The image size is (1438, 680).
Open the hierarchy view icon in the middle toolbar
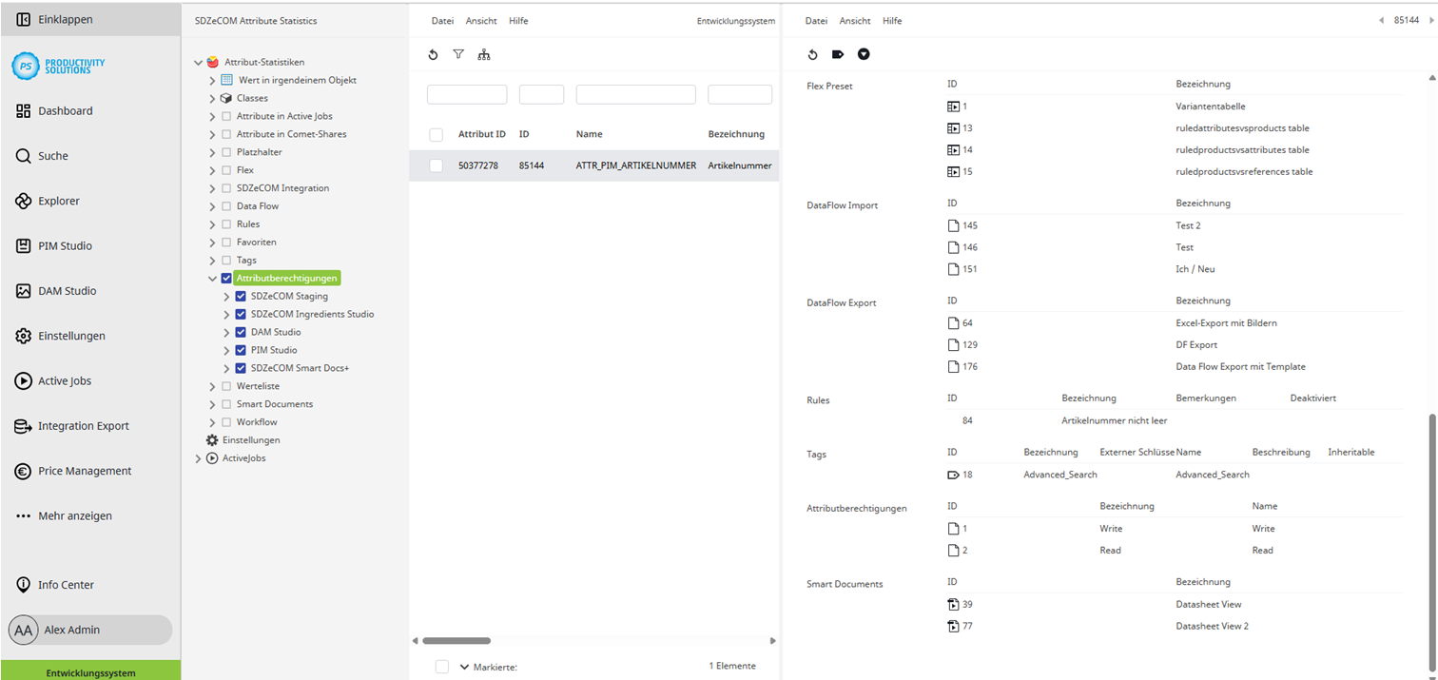(484, 54)
